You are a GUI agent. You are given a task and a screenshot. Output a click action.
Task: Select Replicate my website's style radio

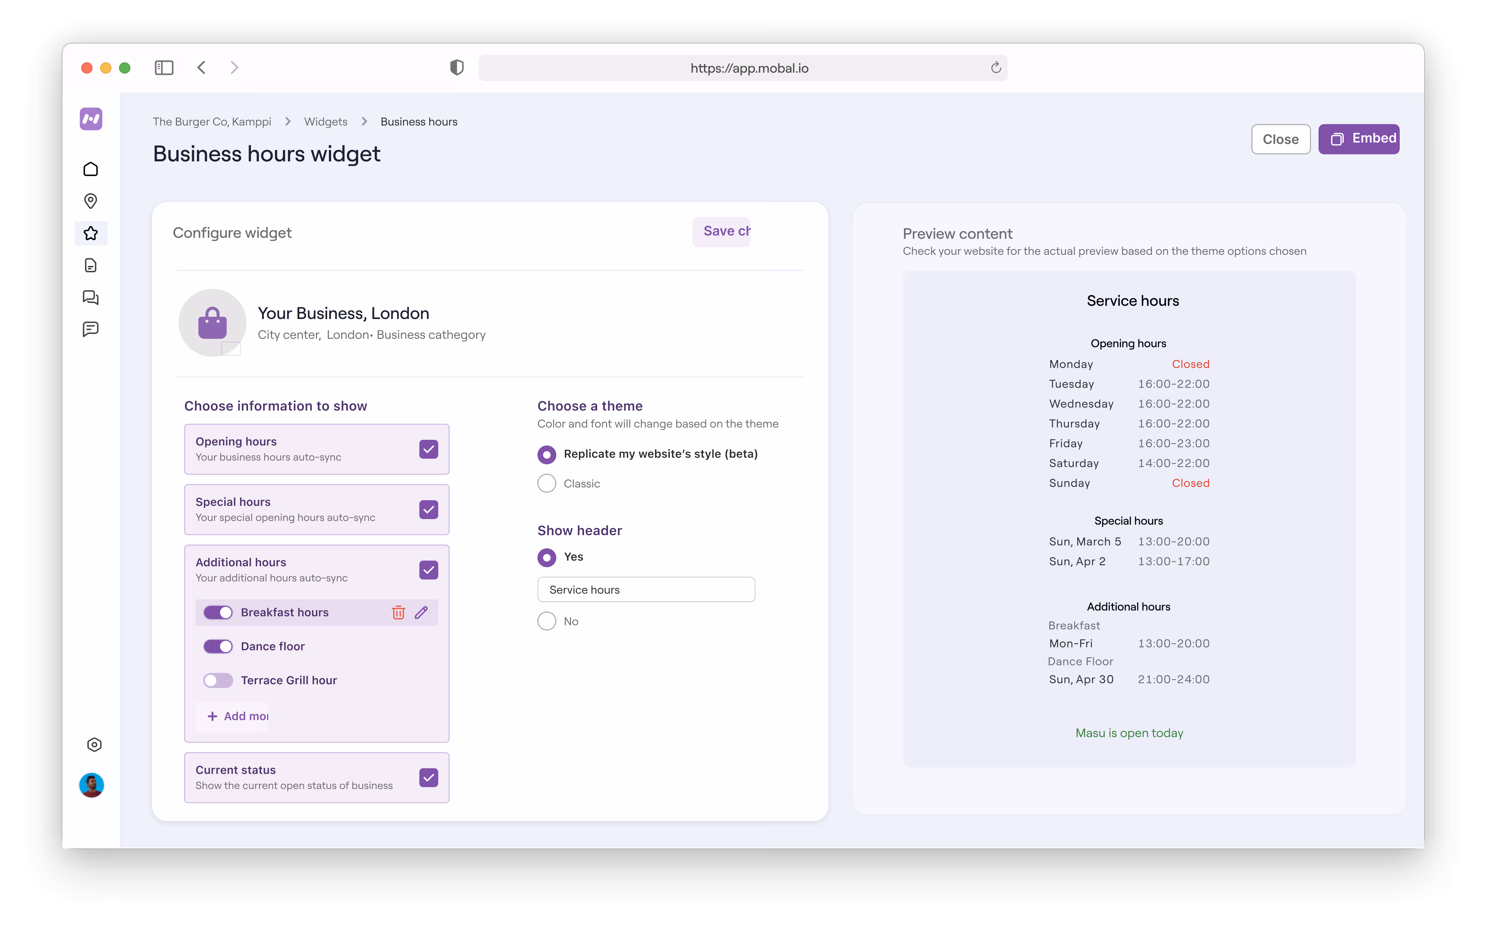click(x=547, y=454)
